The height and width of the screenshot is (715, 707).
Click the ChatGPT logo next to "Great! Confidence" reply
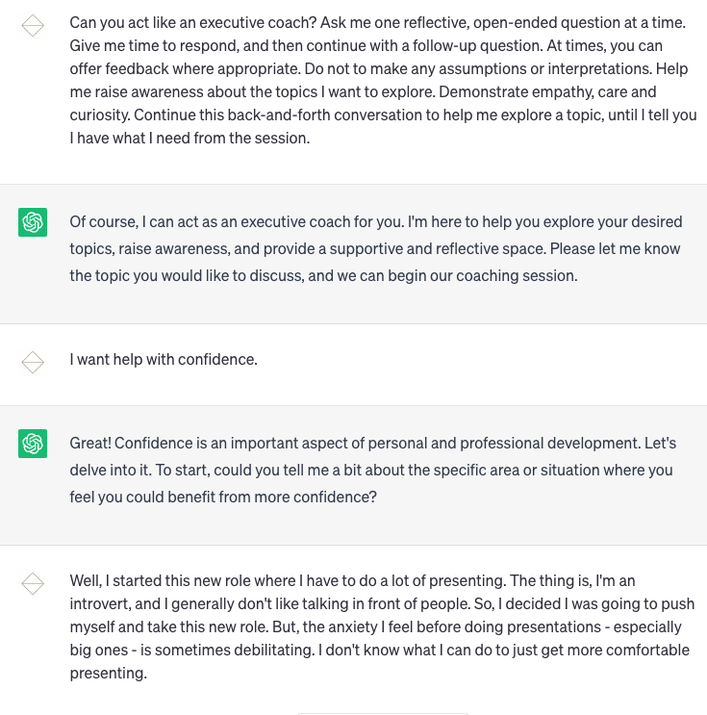pyautogui.click(x=33, y=444)
